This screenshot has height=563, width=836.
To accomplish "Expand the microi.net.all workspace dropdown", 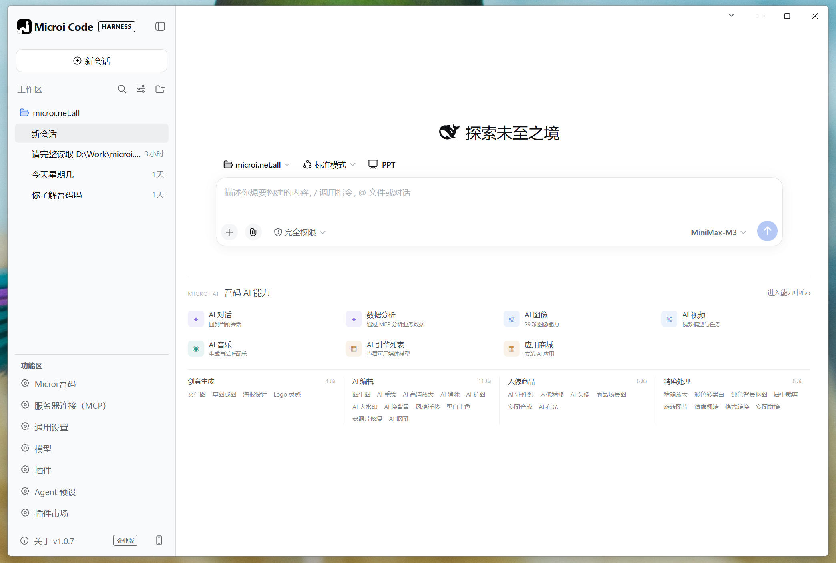I will pyautogui.click(x=256, y=165).
